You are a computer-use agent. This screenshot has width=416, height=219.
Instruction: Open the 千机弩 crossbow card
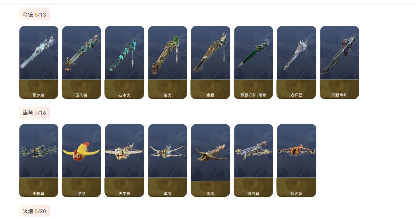pyautogui.click(x=39, y=160)
